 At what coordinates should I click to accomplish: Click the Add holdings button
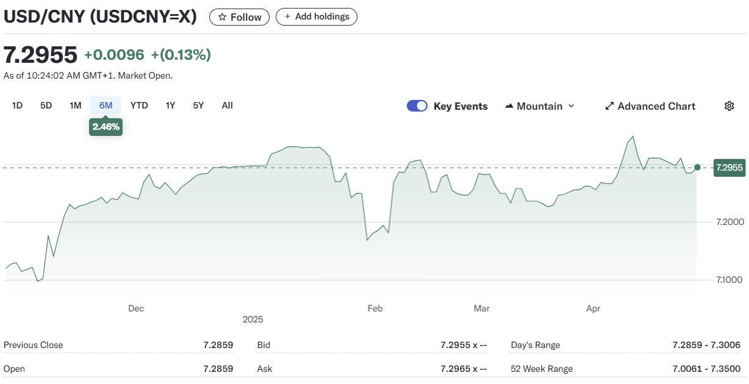click(316, 17)
